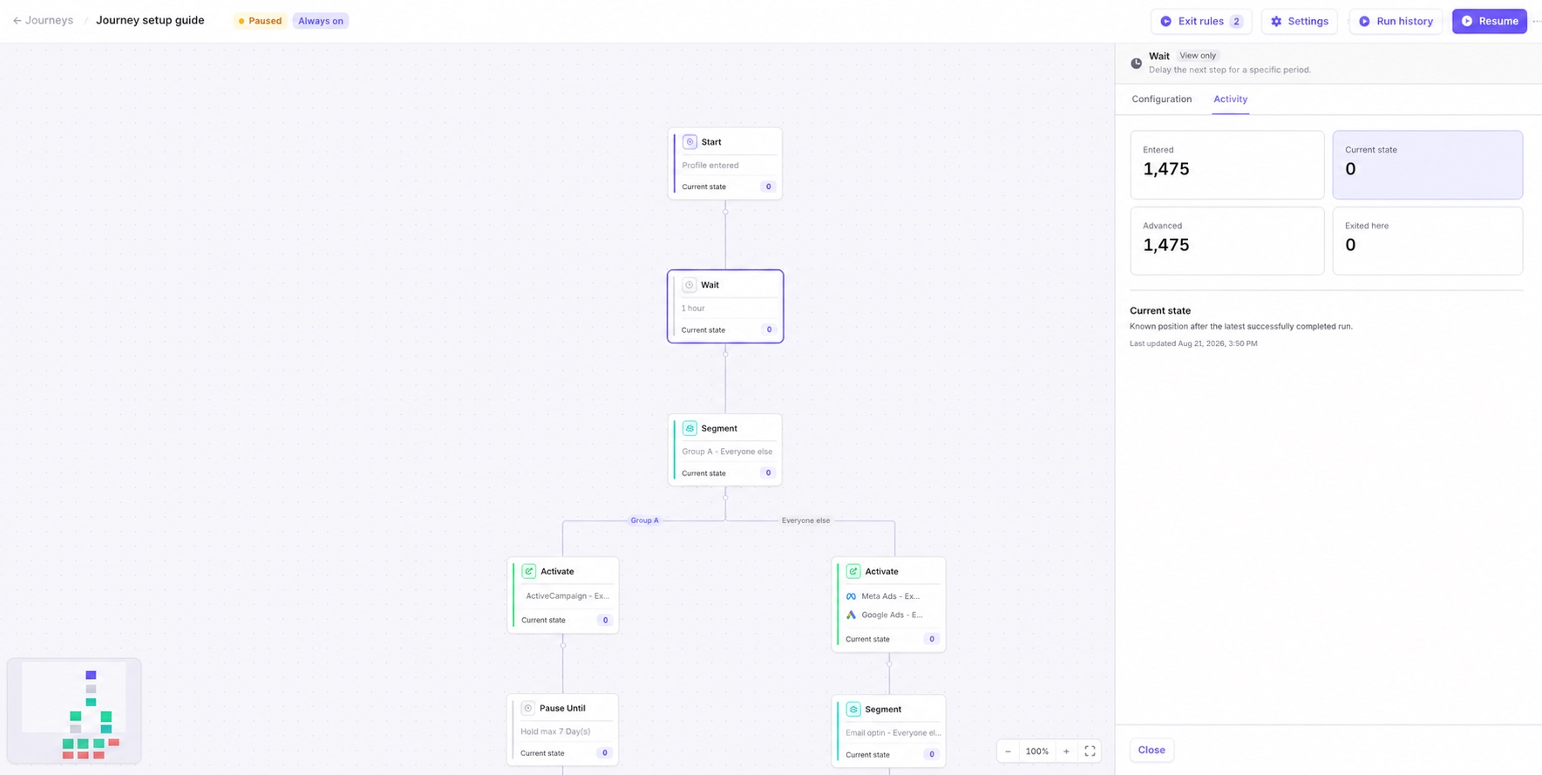The width and height of the screenshot is (1542, 775).
Task: Click the Pause Until node's current state count
Action: (x=604, y=753)
